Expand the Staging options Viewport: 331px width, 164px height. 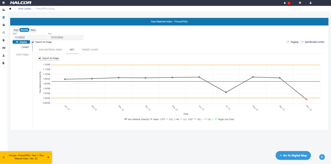292,42
